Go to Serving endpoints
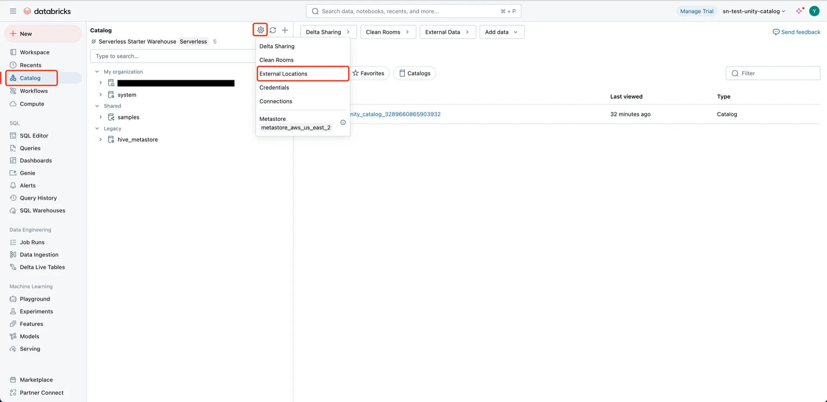 tap(30, 349)
